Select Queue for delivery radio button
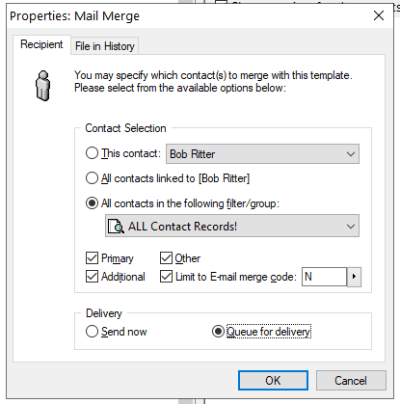400x404 pixels. pyautogui.click(x=218, y=332)
